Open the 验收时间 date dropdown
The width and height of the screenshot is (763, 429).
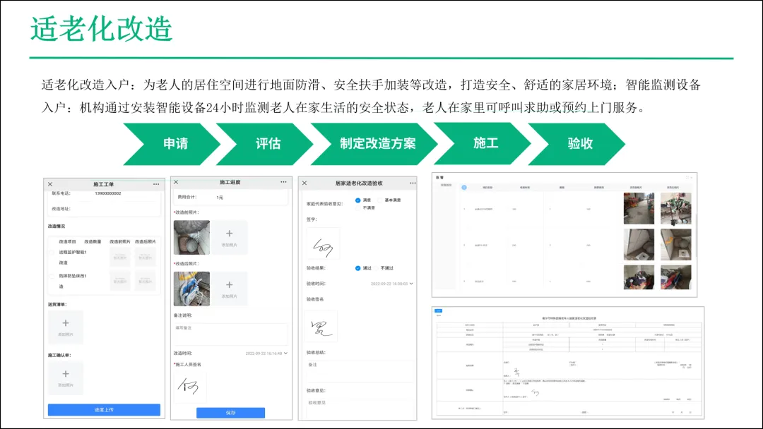pyautogui.click(x=391, y=283)
